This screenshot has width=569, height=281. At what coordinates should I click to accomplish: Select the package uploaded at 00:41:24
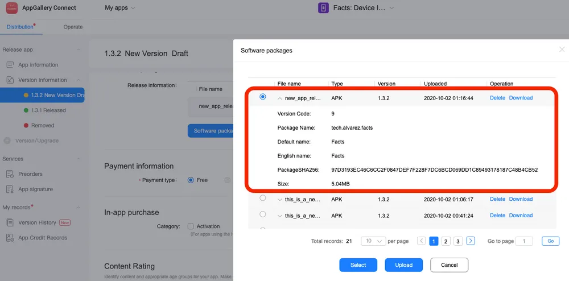[x=263, y=214]
